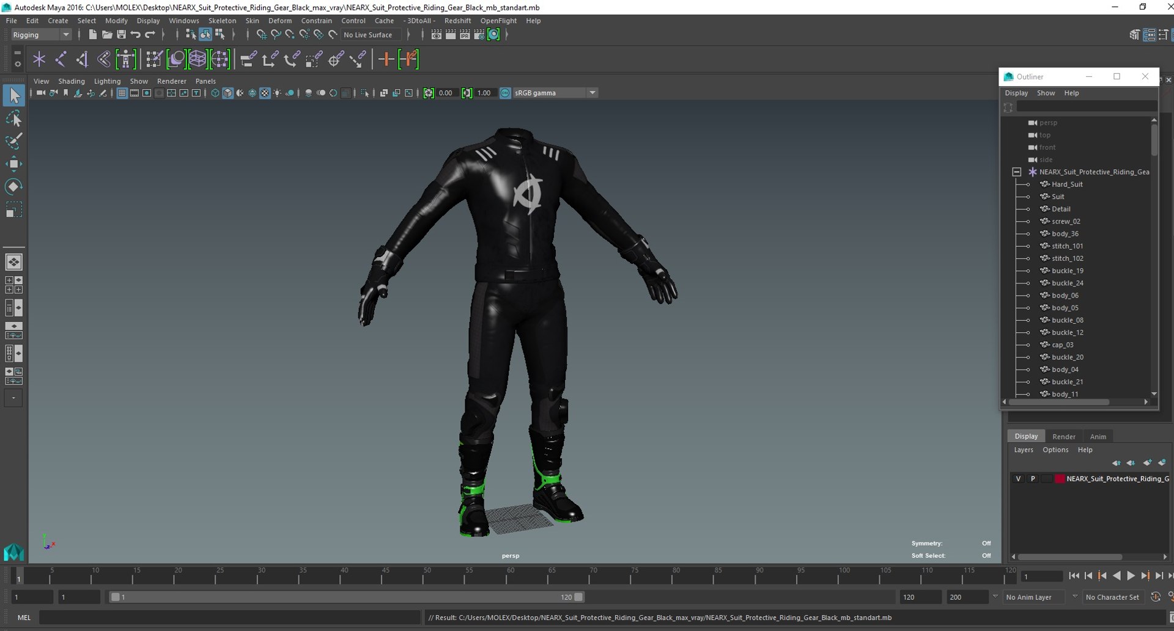
Task: Click the Save Scene disk icon
Action: coord(121,35)
